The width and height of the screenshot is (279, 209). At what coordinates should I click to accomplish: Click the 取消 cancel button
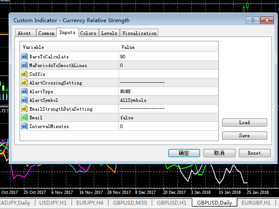click(219, 153)
